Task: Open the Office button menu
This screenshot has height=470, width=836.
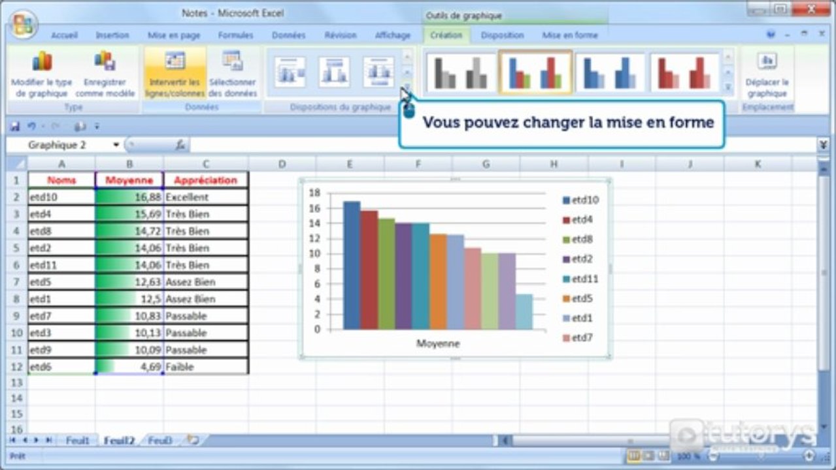Action: click(23, 24)
